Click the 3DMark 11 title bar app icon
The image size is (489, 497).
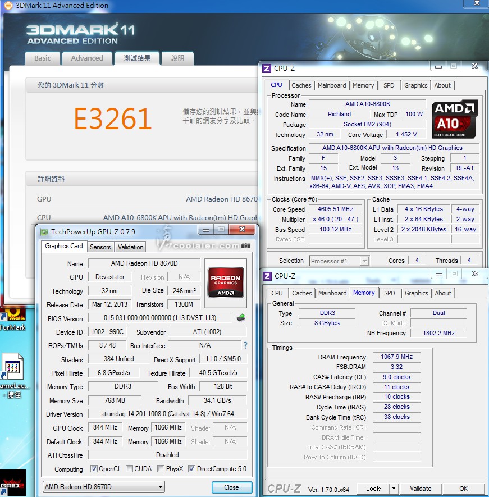[8, 6]
